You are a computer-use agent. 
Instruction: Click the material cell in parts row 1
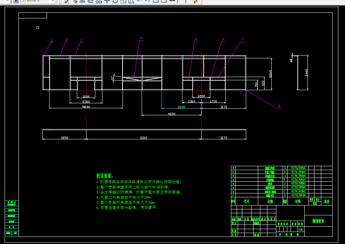tap(298, 195)
